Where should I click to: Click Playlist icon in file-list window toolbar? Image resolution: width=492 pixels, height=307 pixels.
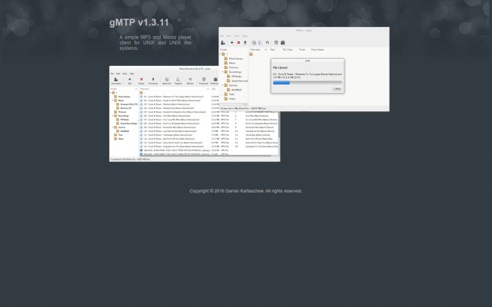tap(178, 80)
